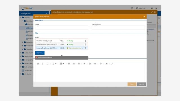The height and width of the screenshot is (101, 180).
Task: Insert a numbered list
Action: coord(90,64)
